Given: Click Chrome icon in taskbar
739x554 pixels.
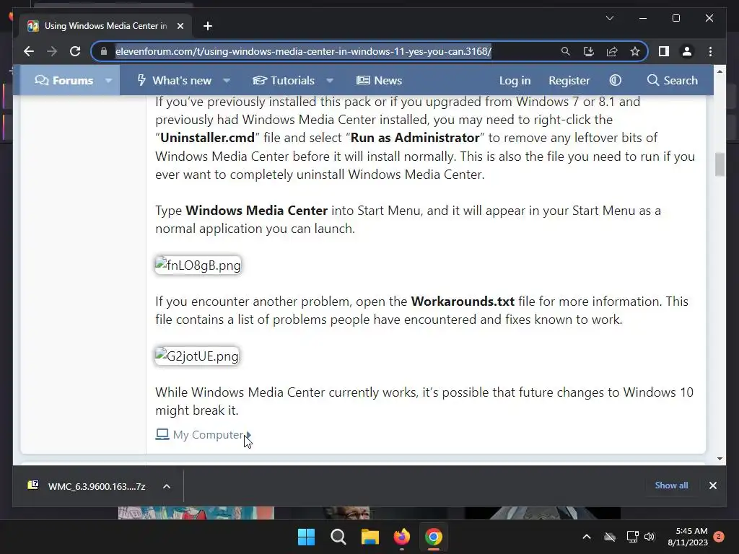Looking at the screenshot, I should click(434, 537).
